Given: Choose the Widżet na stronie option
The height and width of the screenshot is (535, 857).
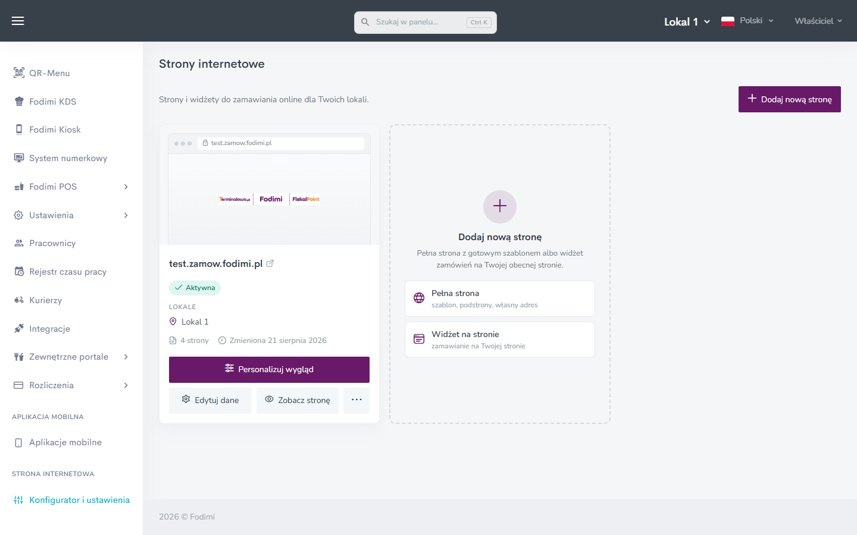Looking at the screenshot, I should (500, 339).
